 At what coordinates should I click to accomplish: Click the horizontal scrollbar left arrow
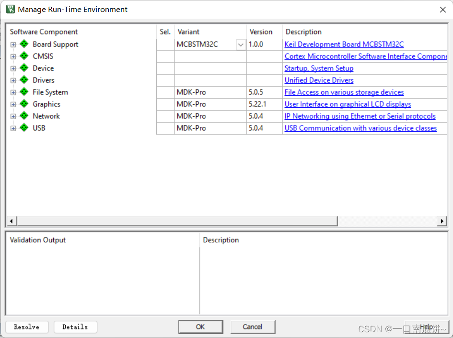tap(12, 221)
